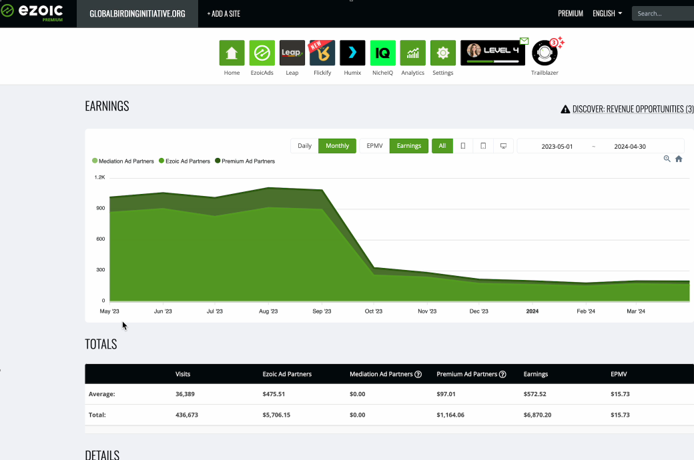Open the start date 2023-05-01 picker
The height and width of the screenshot is (460, 694).
tap(557, 147)
